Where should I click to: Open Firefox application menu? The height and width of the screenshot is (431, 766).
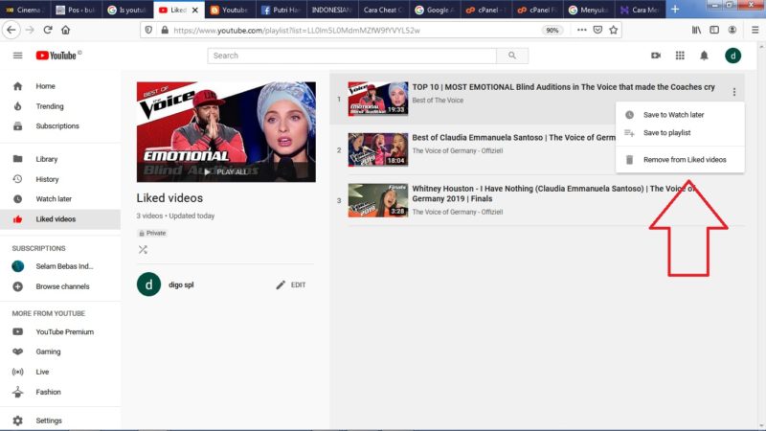pyautogui.click(x=755, y=30)
